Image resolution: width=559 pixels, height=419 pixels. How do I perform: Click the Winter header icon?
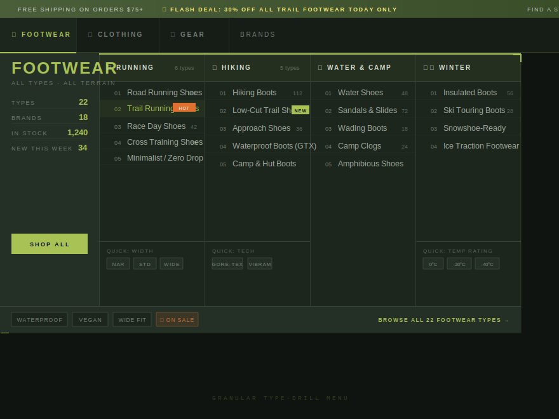[x=429, y=68]
